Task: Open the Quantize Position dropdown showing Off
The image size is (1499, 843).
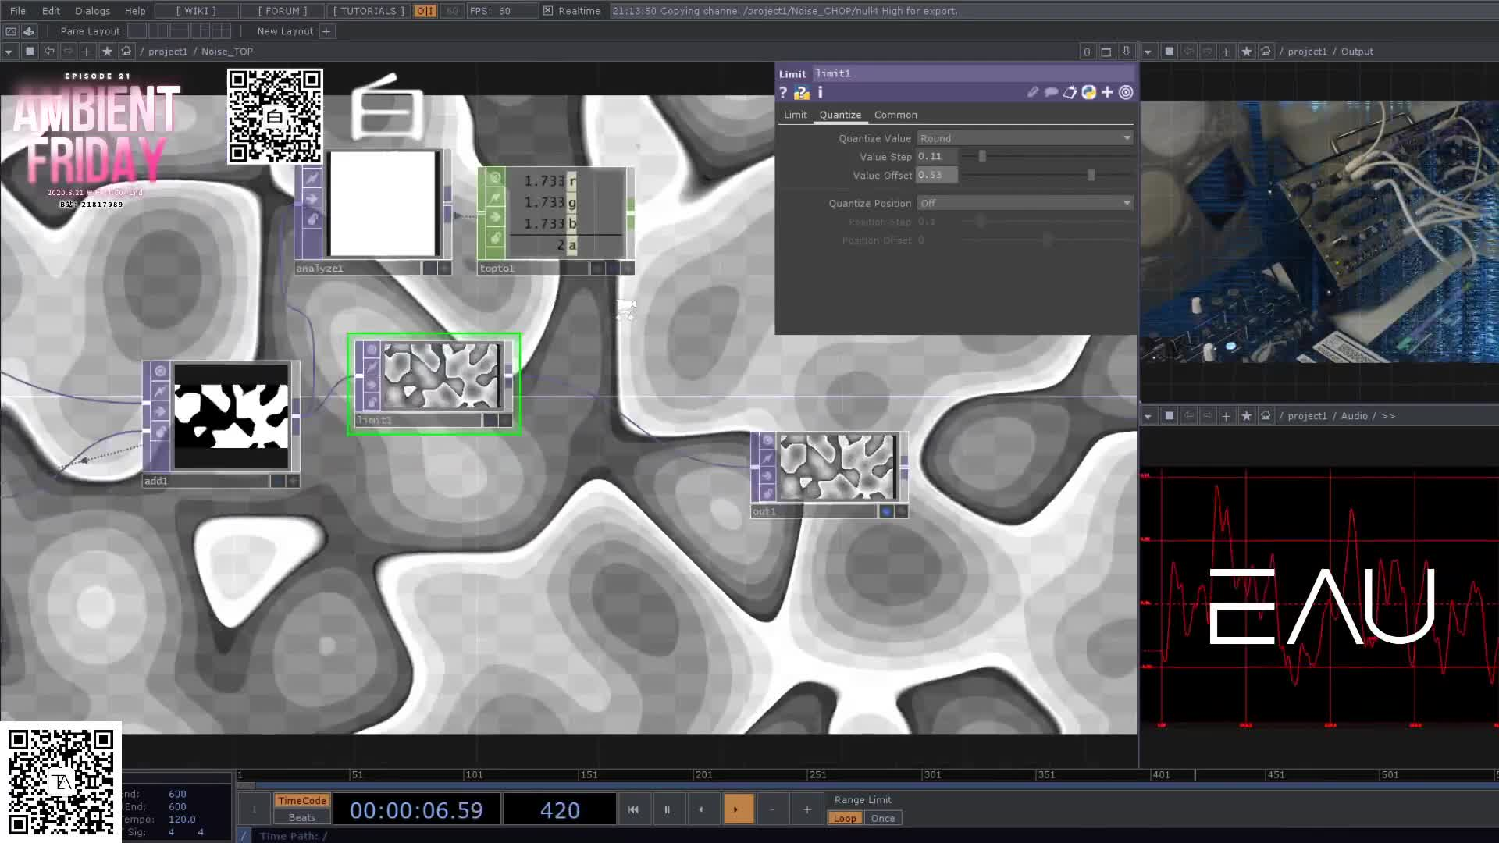Action: click(x=1025, y=203)
